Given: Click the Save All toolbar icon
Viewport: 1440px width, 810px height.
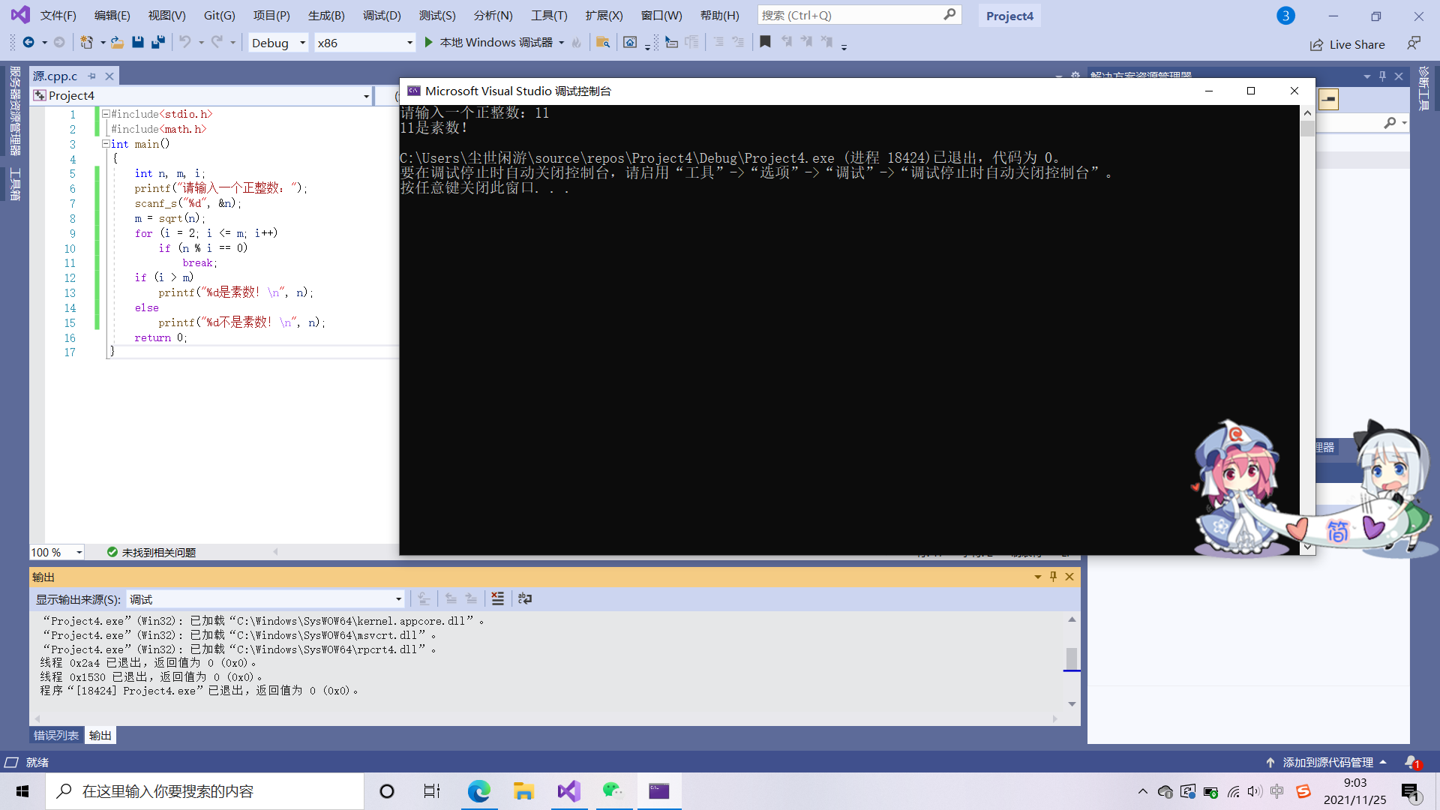Looking at the screenshot, I should [x=158, y=43].
